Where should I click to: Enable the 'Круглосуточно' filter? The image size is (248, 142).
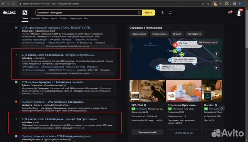tap(194, 34)
